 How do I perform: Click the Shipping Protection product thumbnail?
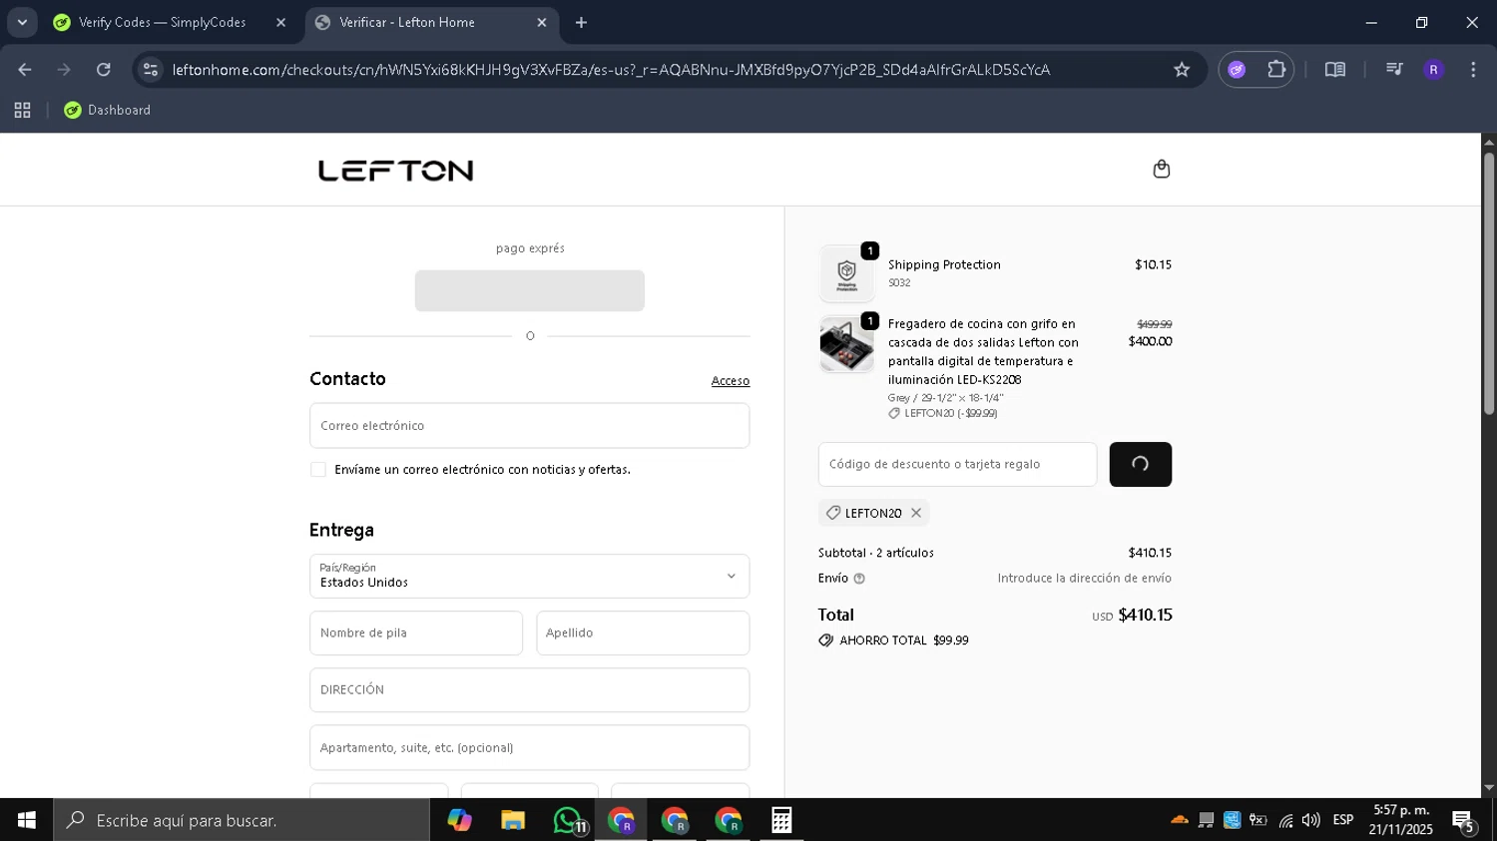pyautogui.click(x=846, y=273)
